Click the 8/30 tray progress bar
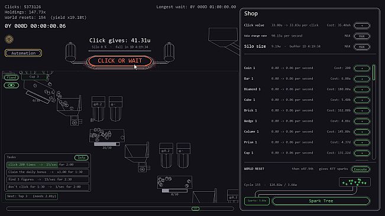Screen dimensions: 385x216 tap(174, 191)
